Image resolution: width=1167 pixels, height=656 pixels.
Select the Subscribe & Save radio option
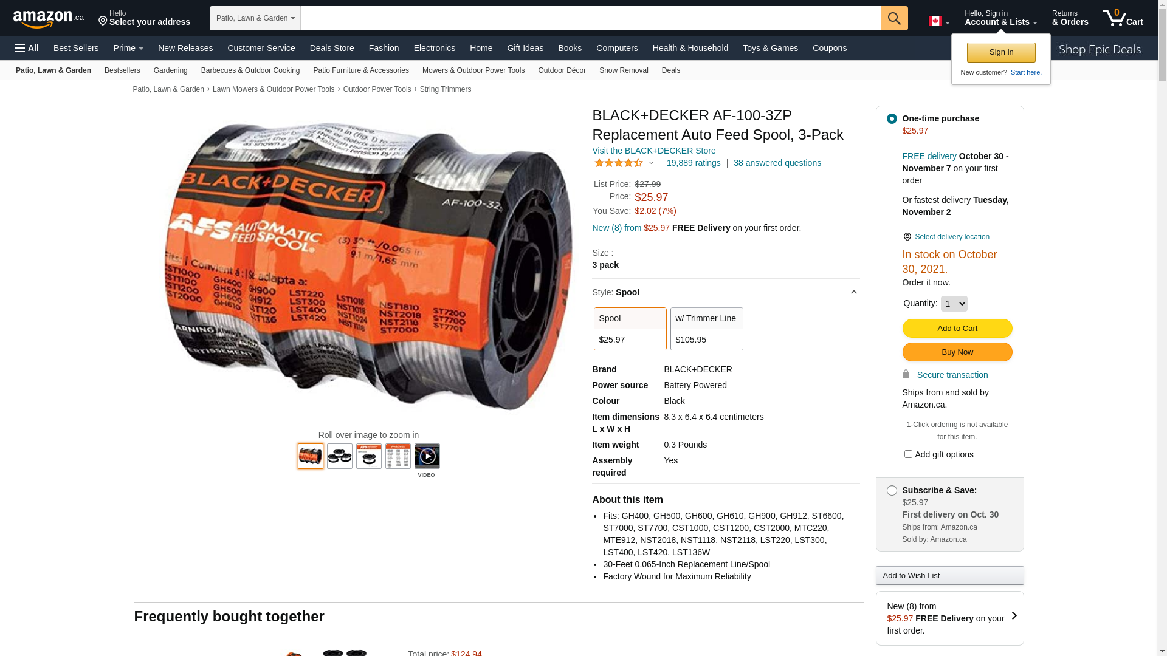pos(892,490)
